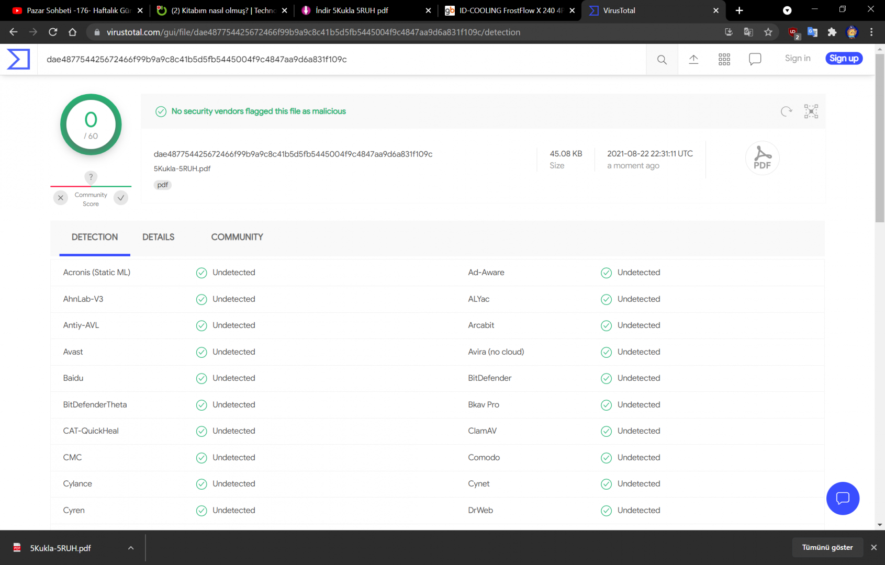Switch to the DETAILS tab
The height and width of the screenshot is (565, 885).
(x=158, y=237)
